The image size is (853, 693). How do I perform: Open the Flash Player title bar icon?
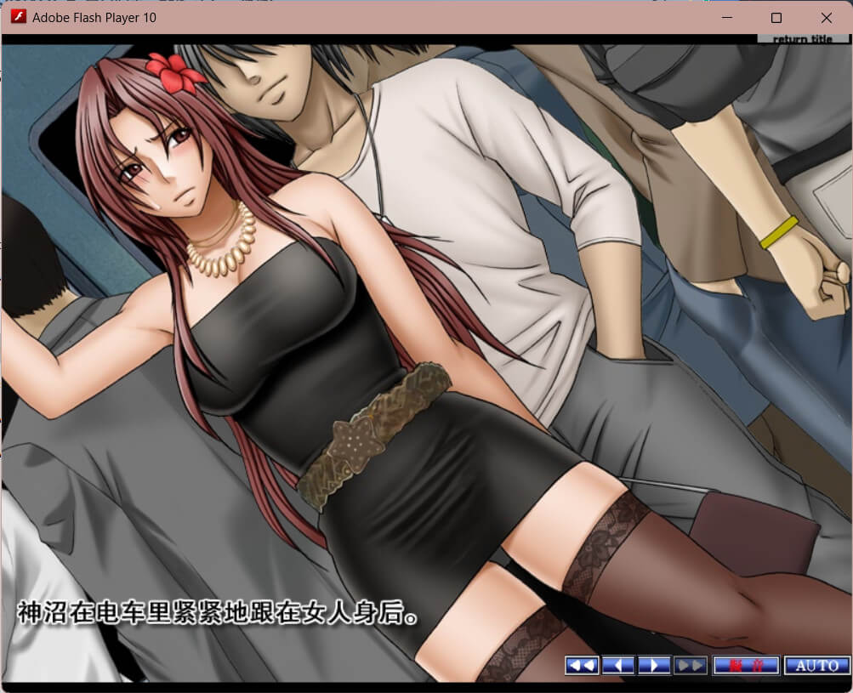pos(18,17)
